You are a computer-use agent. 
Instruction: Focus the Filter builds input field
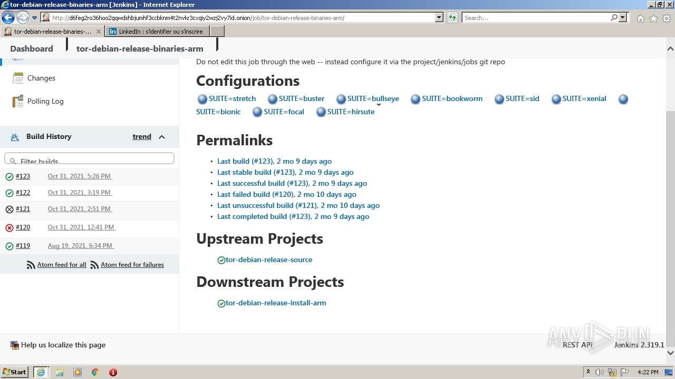[x=89, y=158]
